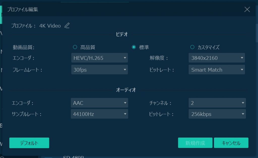Open the audio bitrate dropdown showing 256kbps
This screenshot has height=158, width=258.
tap(217, 114)
